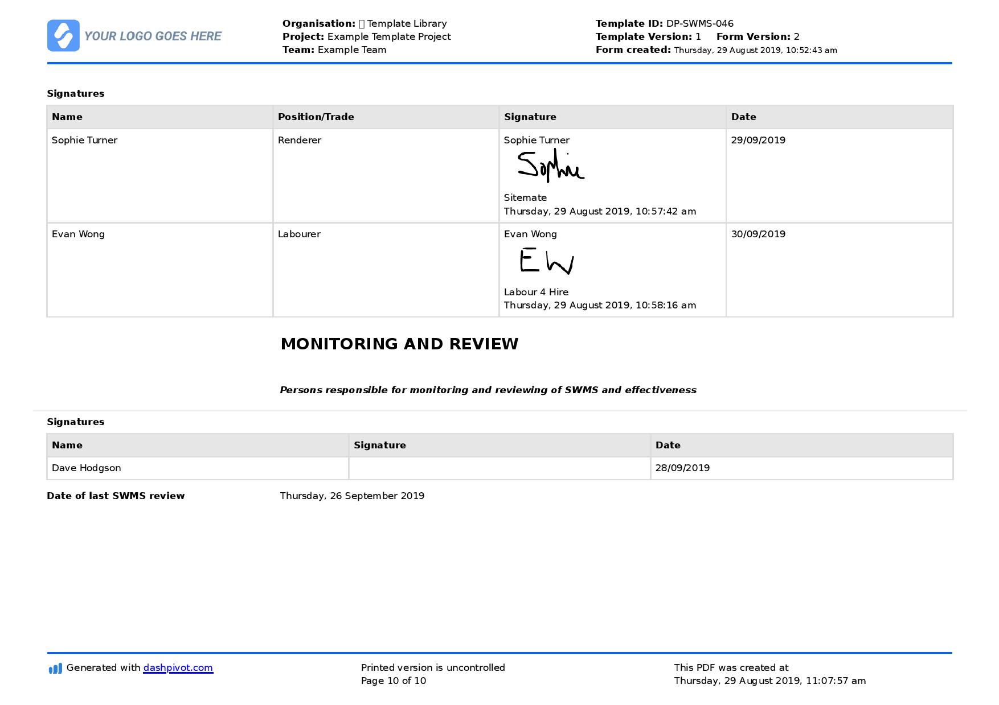
Task: Select the empty Dave Hodgson signature cell
Action: pos(499,468)
